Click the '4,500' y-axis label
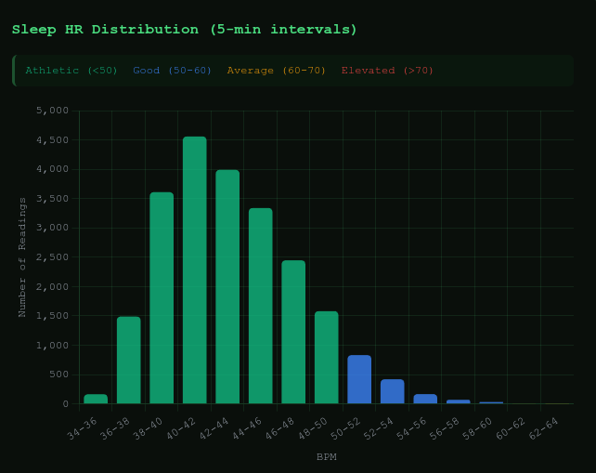Viewport: 596px width, 473px height. (53, 140)
